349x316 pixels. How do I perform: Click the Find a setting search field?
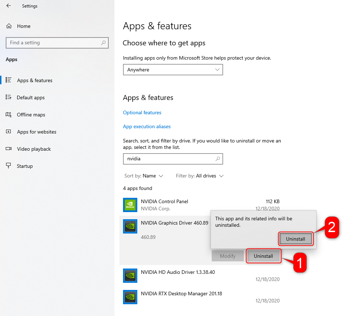(x=57, y=42)
